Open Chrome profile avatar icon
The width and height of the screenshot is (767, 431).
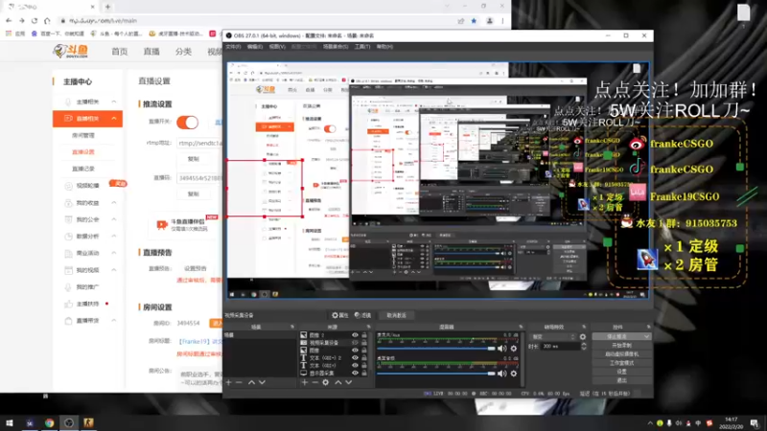point(489,21)
